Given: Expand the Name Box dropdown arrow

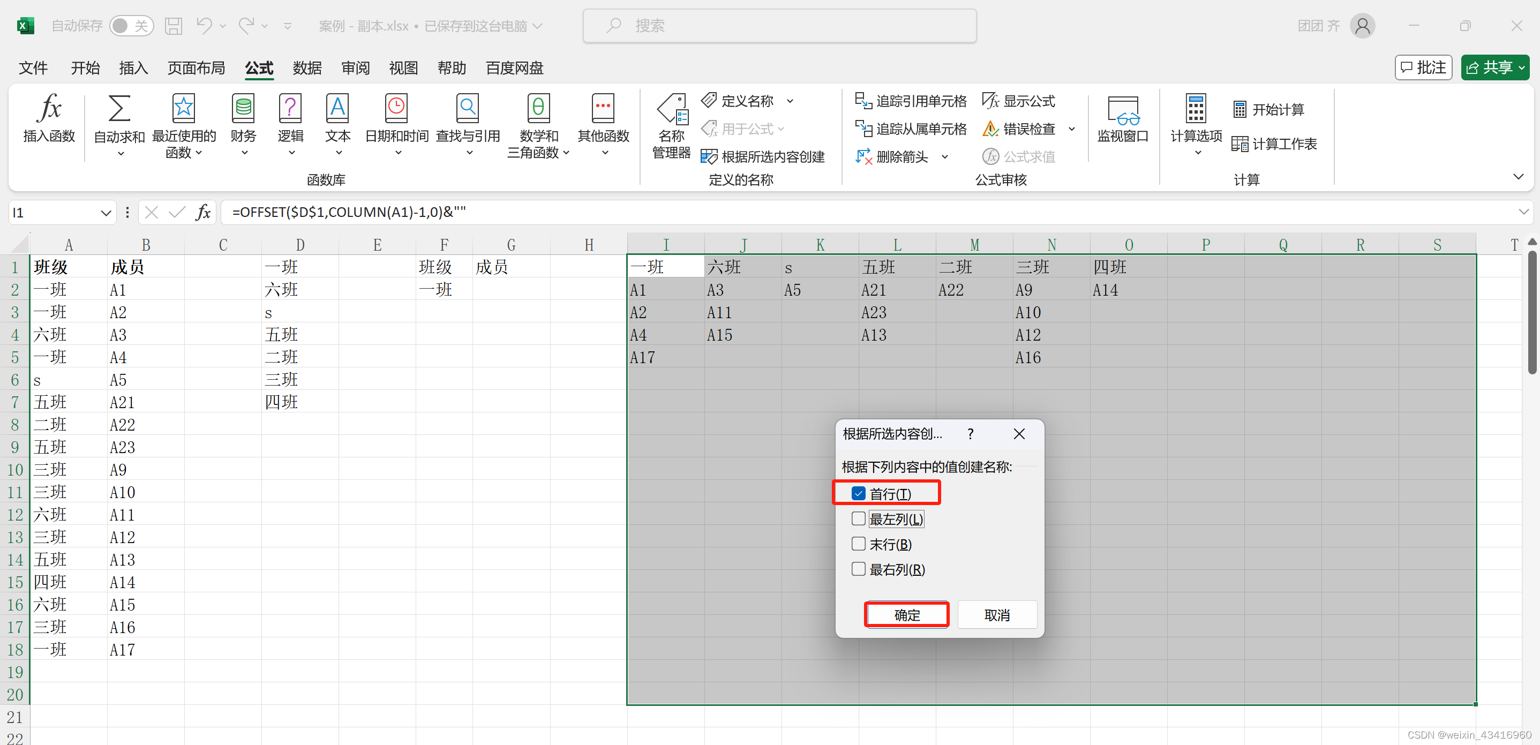Looking at the screenshot, I should point(106,213).
